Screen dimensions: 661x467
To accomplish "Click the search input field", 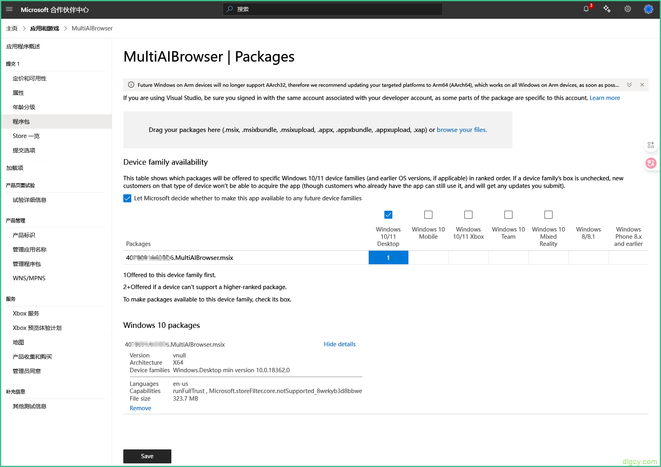I will coord(332,9).
